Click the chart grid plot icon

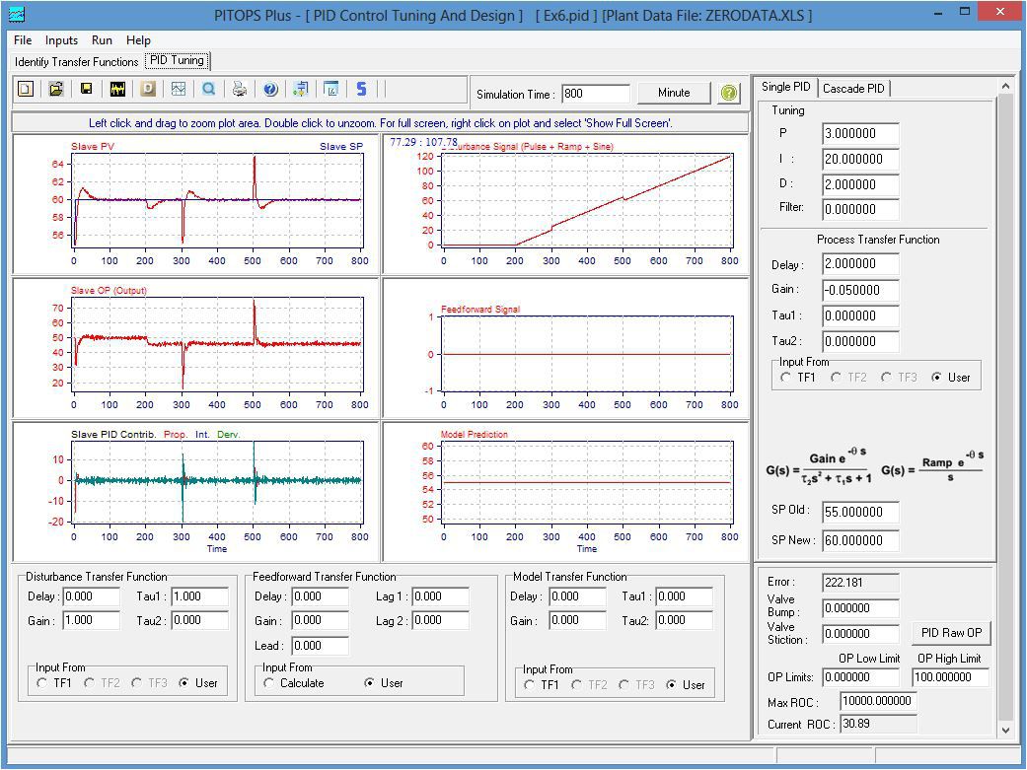pyautogui.click(x=179, y=89)
